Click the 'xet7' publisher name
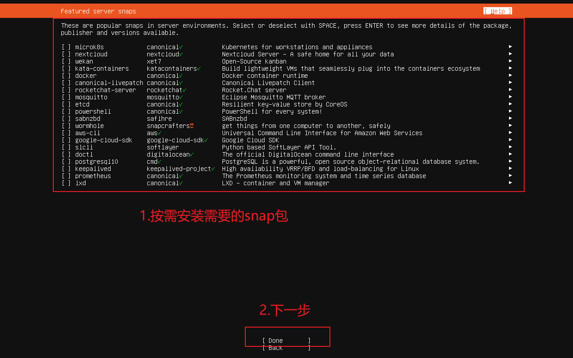Screen dimensions: 573x358 click(x=154, y=61)
